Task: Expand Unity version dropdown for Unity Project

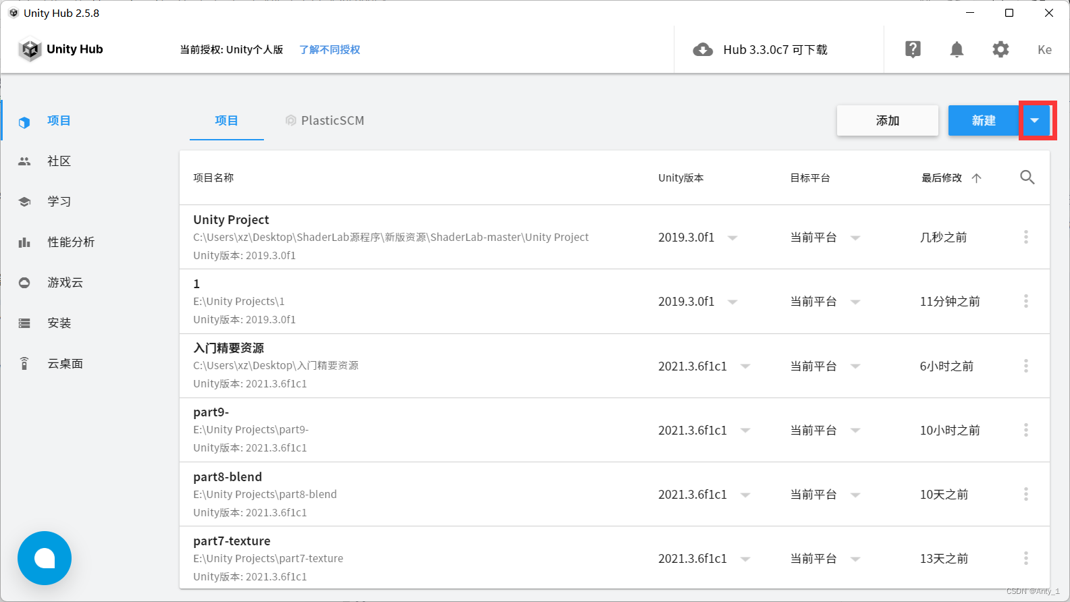Action: (732, 238)
